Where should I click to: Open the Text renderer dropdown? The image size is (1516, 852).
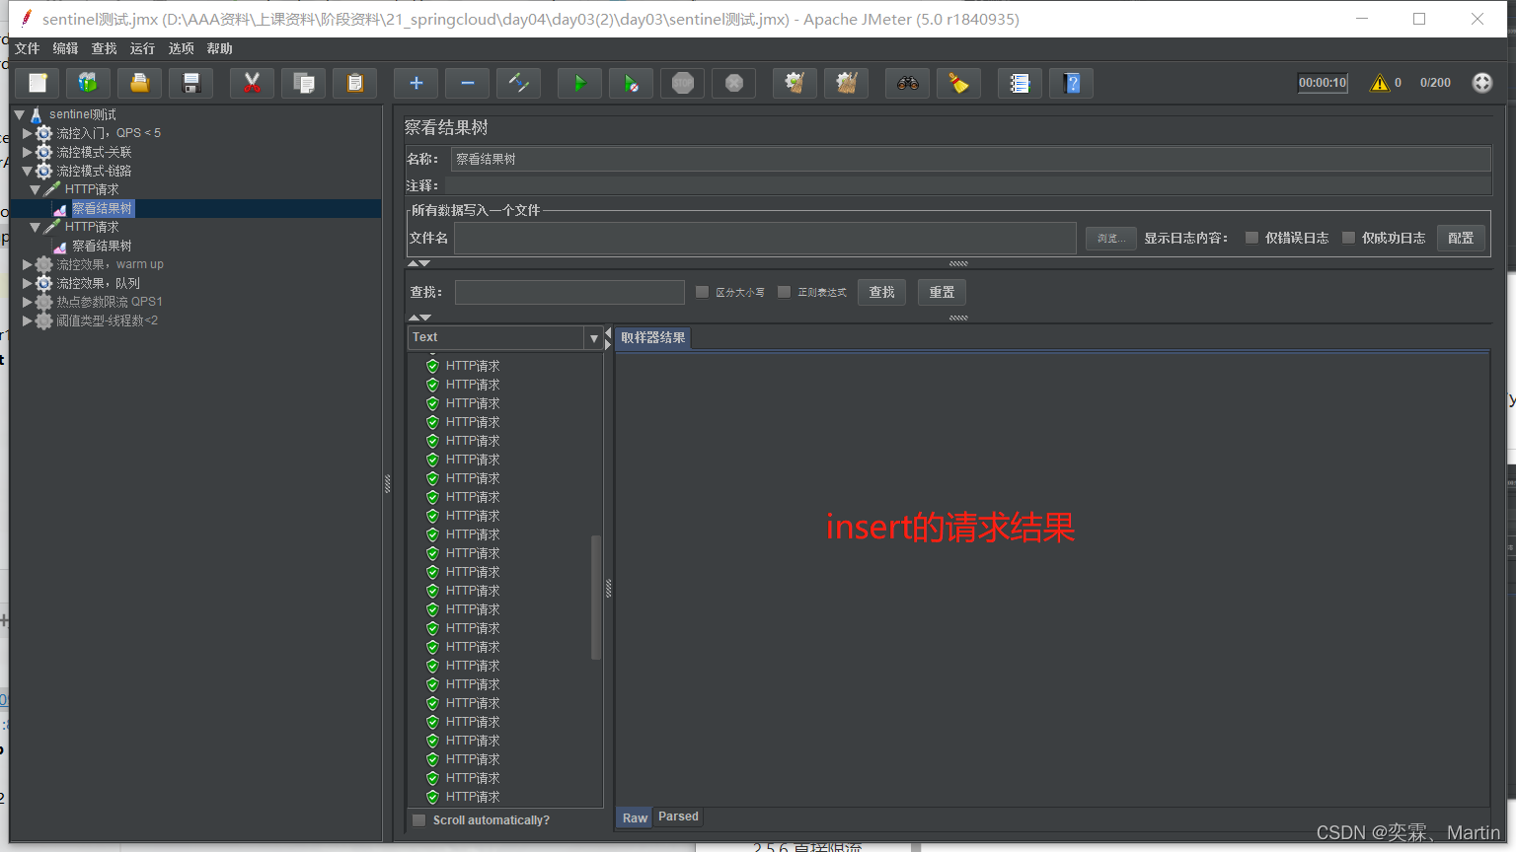(593, 338)
